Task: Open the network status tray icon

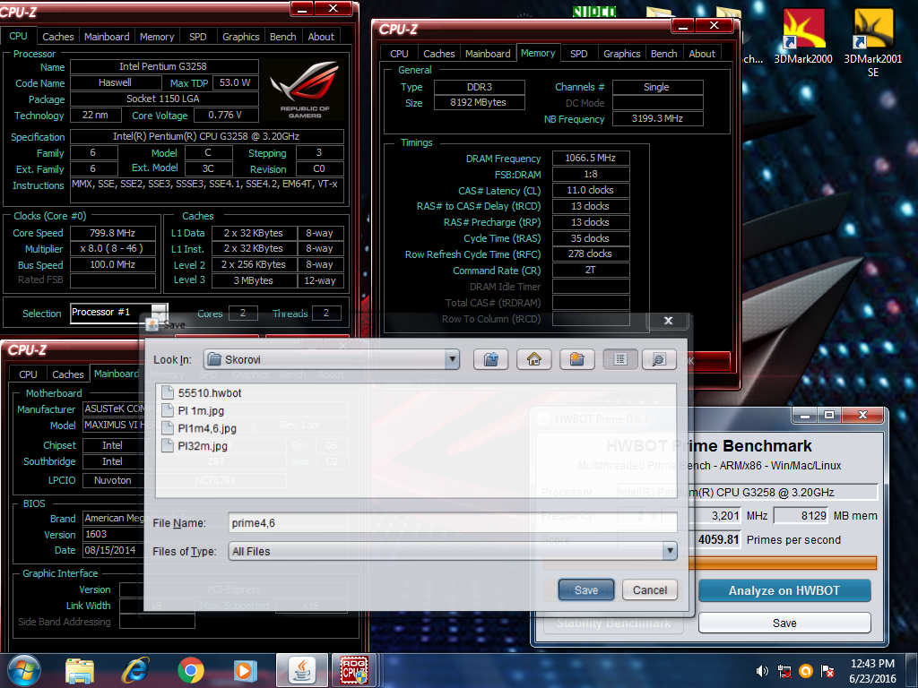Action: (784, 671)
